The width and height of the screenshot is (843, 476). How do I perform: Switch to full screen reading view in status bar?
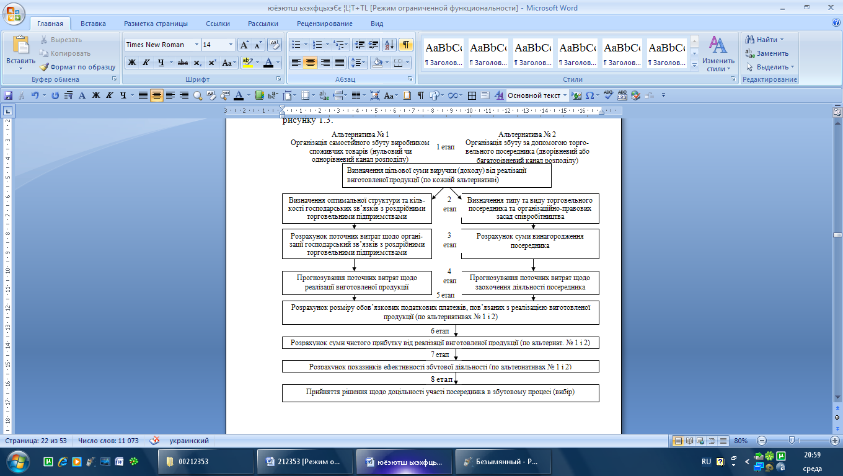tap(689, 441)
